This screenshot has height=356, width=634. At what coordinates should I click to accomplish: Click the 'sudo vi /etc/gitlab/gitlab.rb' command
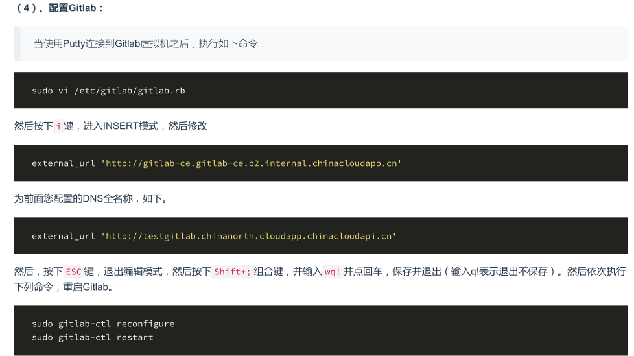pos(108,91)
